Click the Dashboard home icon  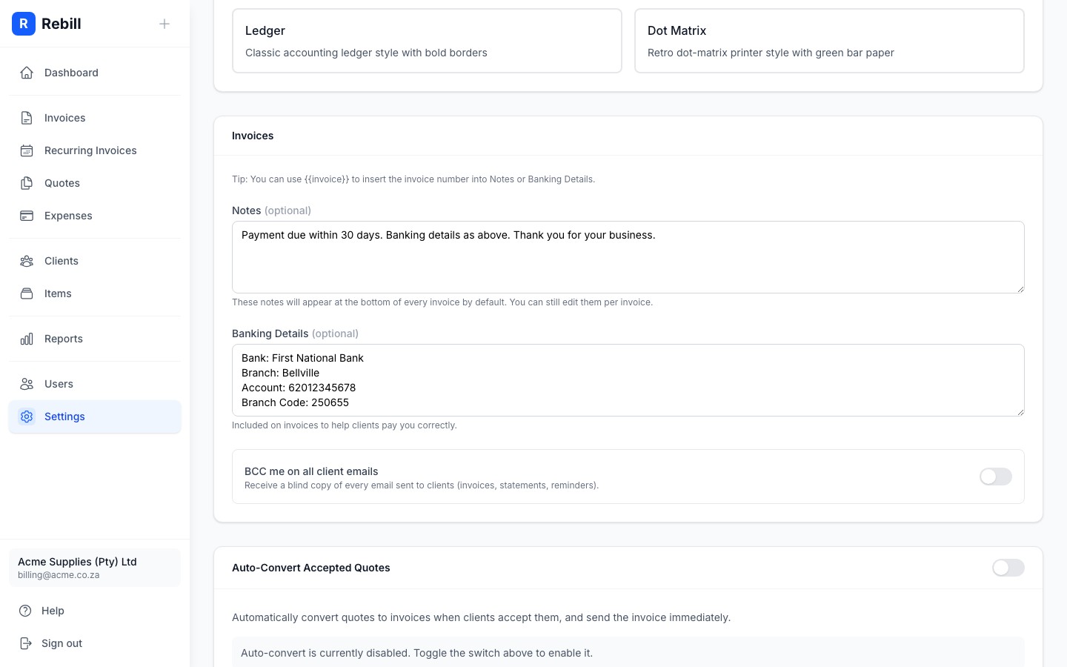tap(27, 73)
